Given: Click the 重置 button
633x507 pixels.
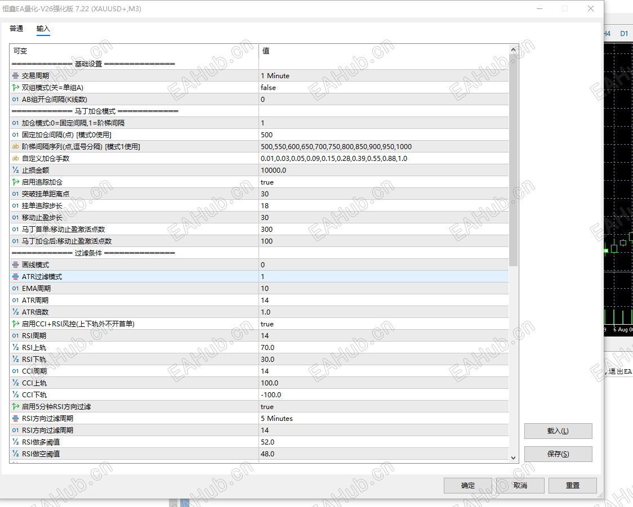Looking at the screenshot, I should pos(572,486).
